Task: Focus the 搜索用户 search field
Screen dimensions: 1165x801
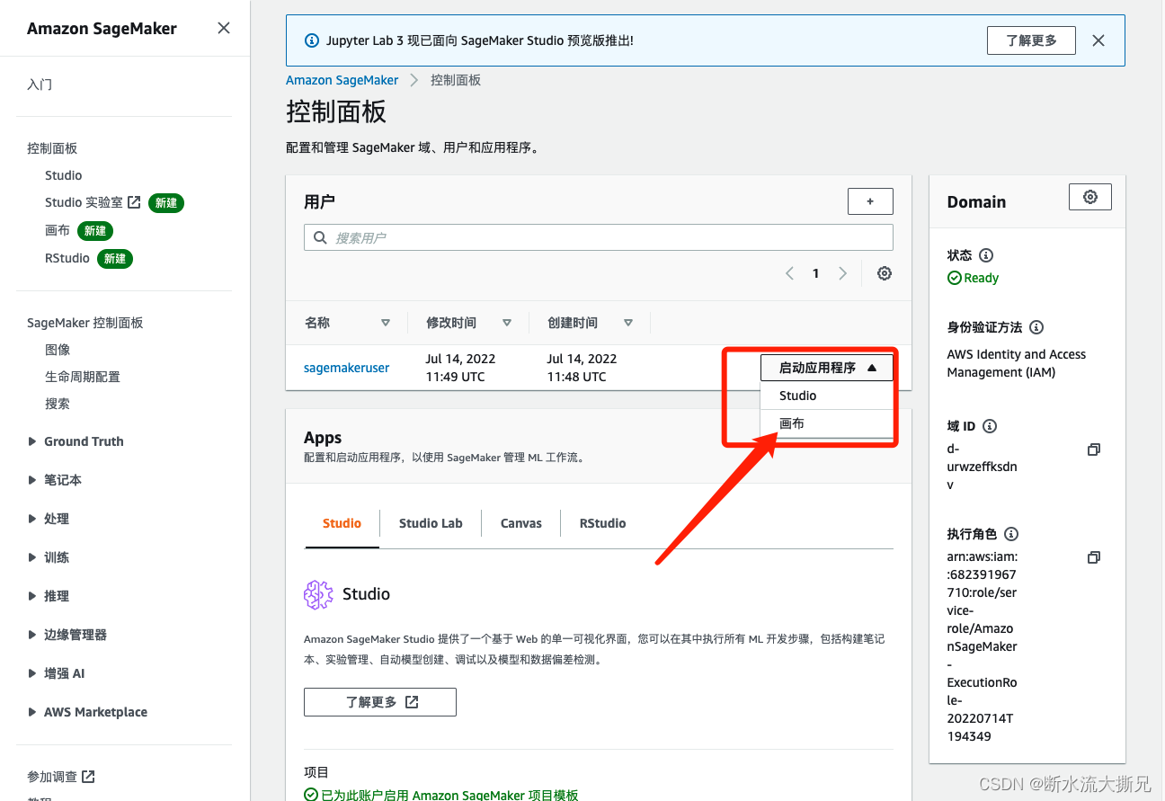Action: click(x=599, y=237)
